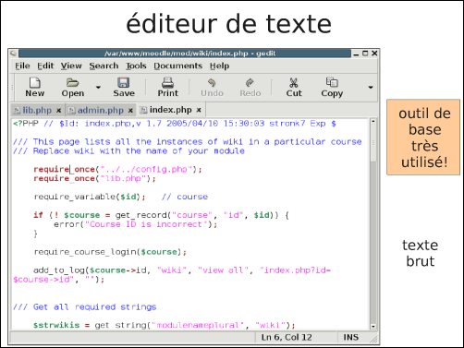Close the lib.php tab

tap(58, 110)
